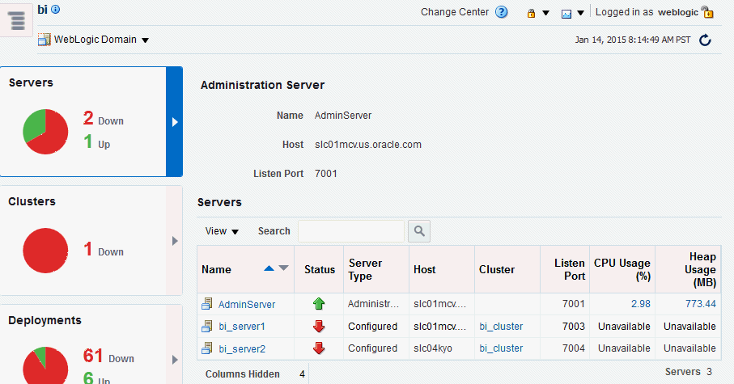Click the info icon next to bi
Viewport: 734px width, 384px height.
tap(55, 10)
